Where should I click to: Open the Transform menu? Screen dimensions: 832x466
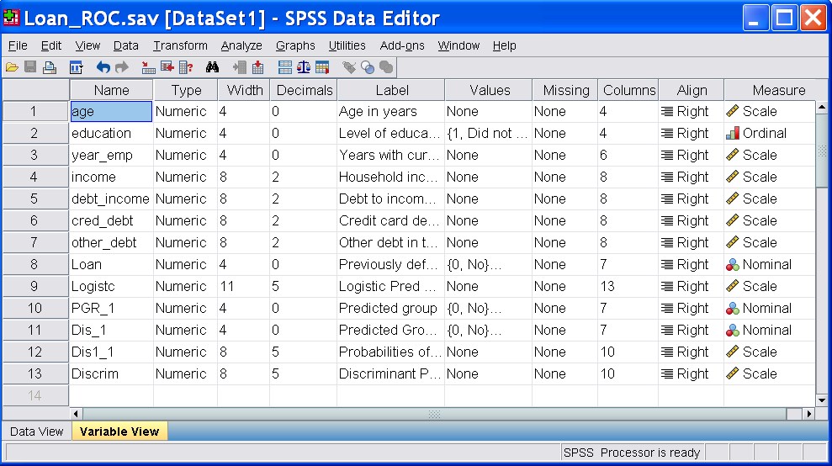180,45
